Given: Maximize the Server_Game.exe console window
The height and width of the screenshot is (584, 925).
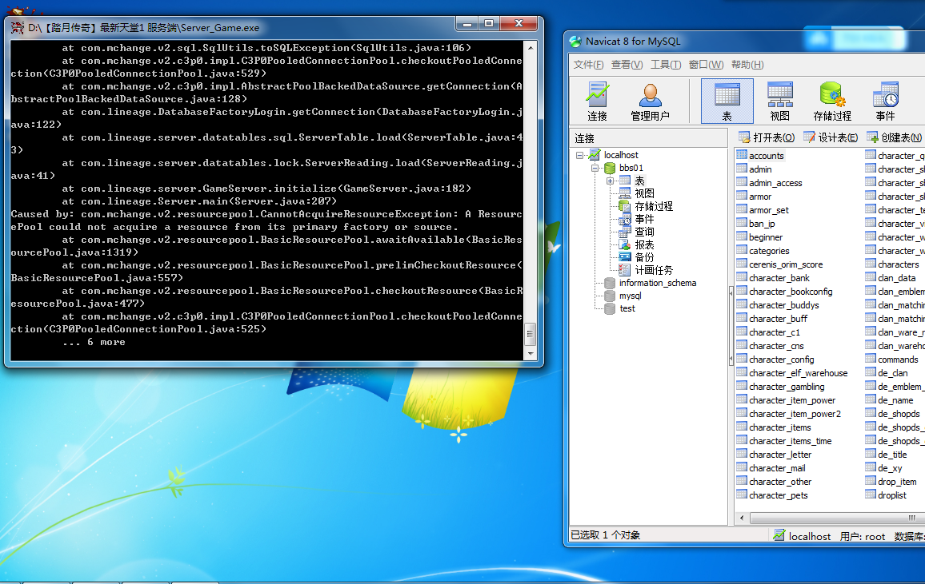Looking at the screenshot, I should click(488, 23).
